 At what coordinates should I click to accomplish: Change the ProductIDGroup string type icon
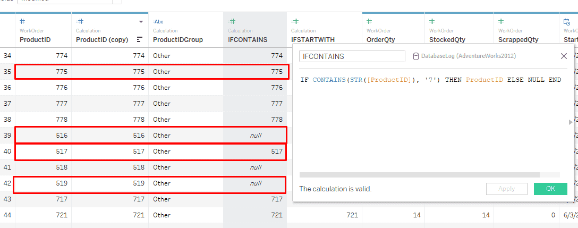158,21
